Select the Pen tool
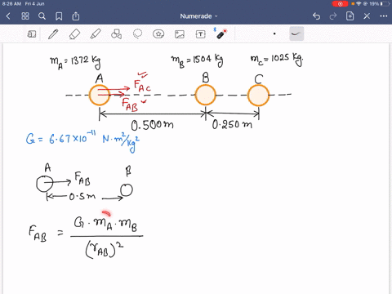Viewport: 392px width, 294px height. [53, 34]
